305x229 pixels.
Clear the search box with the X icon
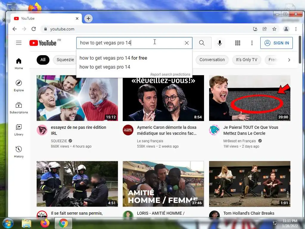click(186, 43)
